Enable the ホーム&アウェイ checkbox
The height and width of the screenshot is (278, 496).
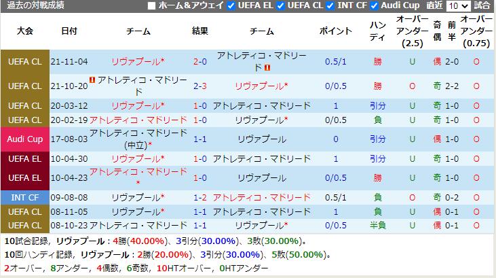click(x=151, y=5)
